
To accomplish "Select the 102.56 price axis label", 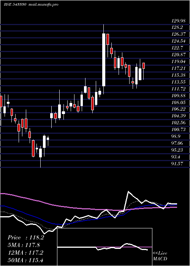I will [x=179, y=123].
